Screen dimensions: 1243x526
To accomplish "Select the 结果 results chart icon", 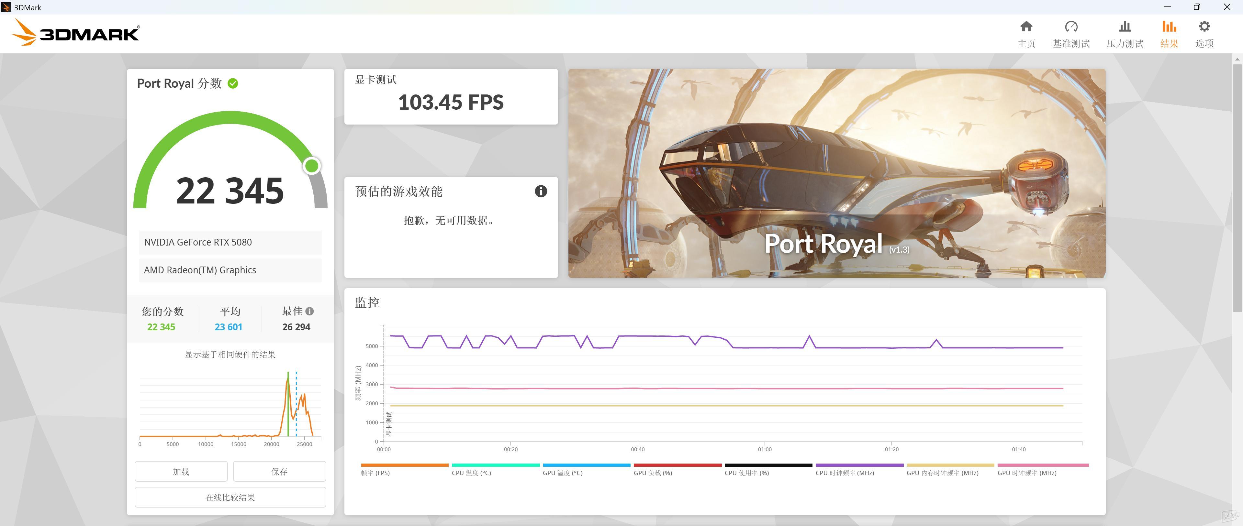I will [1169, 27].
